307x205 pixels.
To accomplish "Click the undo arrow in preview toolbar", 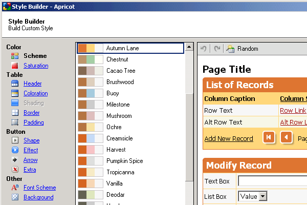I will 204,49.
